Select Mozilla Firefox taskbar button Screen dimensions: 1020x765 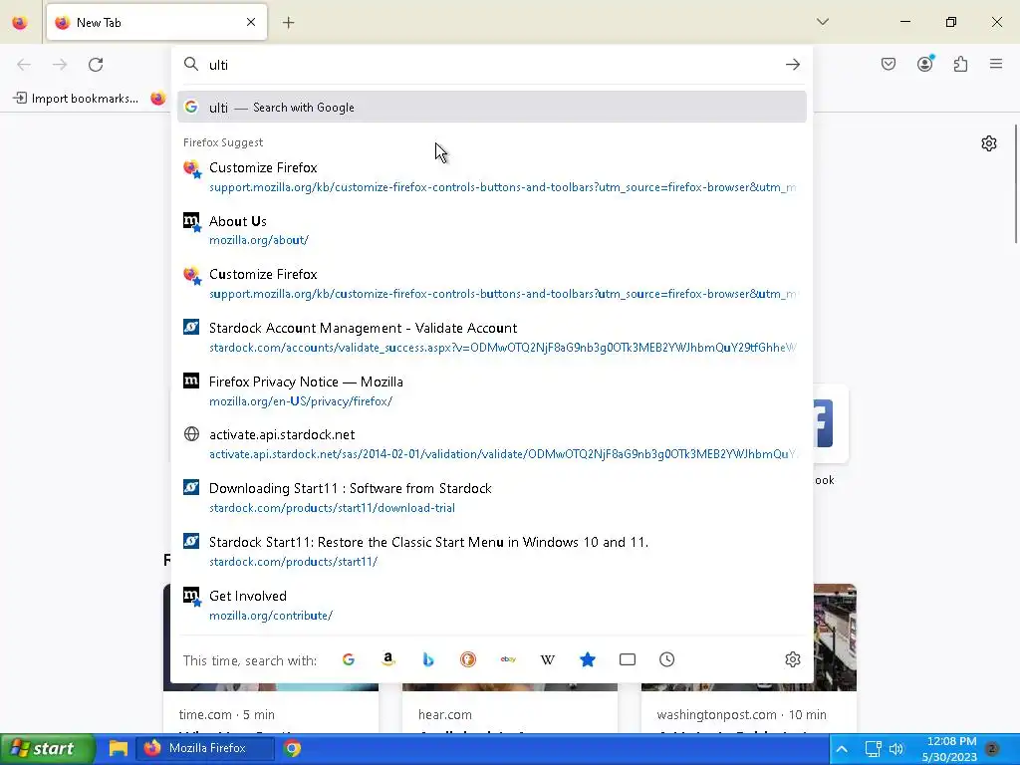tap(205, 749)
